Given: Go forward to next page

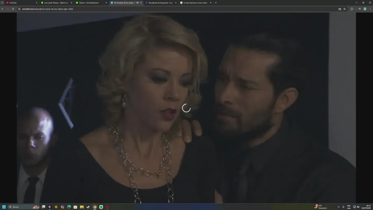Looking at the screenshot, I should tap(8, 9).
